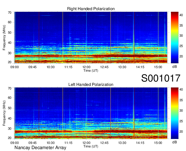Click the "50" frequency tick of the lower plot

coord(10,108)
